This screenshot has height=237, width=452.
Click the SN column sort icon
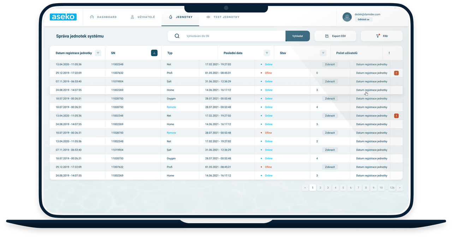pyautogui.click(x=154, y=53)
